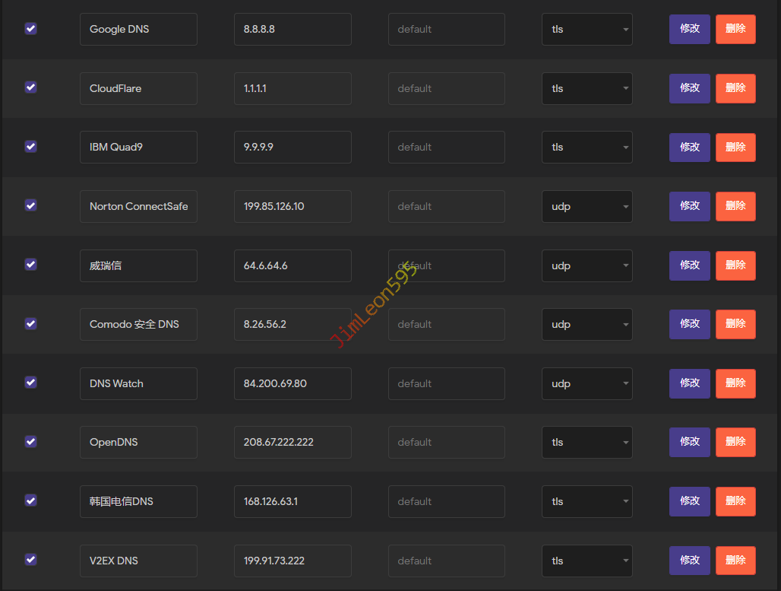The height and width of the screenshot is (591, 781).
Task: Click the default field in 韩国电信DNS row
Action: click(x=446, y=502)
